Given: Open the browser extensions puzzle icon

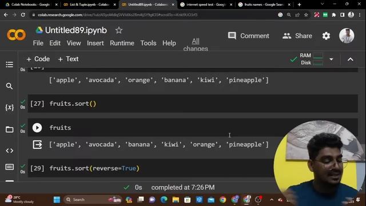Looking at the screenshot, I should 334,15.
